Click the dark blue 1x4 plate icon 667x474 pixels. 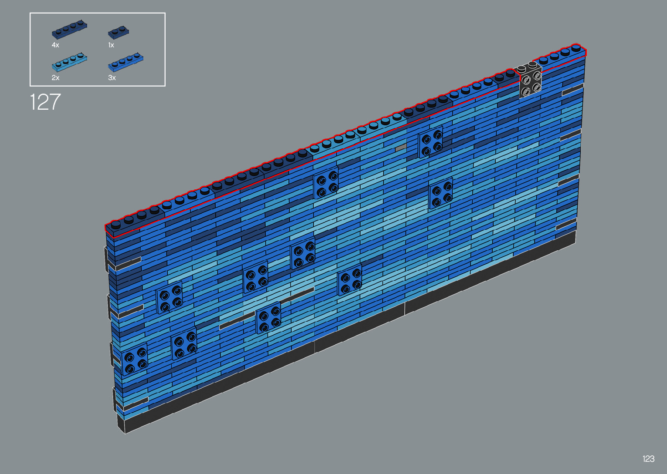click(69, 29)
